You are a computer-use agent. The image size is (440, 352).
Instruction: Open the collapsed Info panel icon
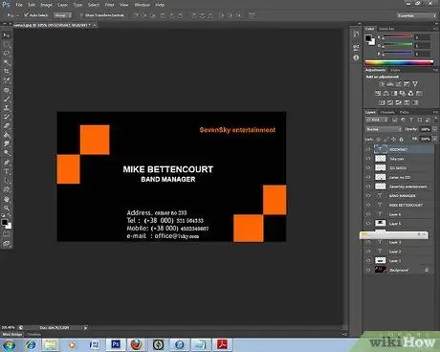[356, 57]
